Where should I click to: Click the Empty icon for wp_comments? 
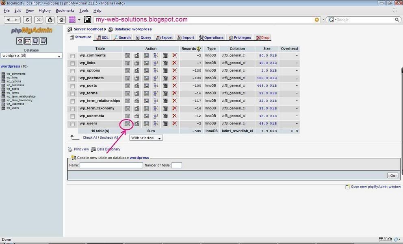165,55
